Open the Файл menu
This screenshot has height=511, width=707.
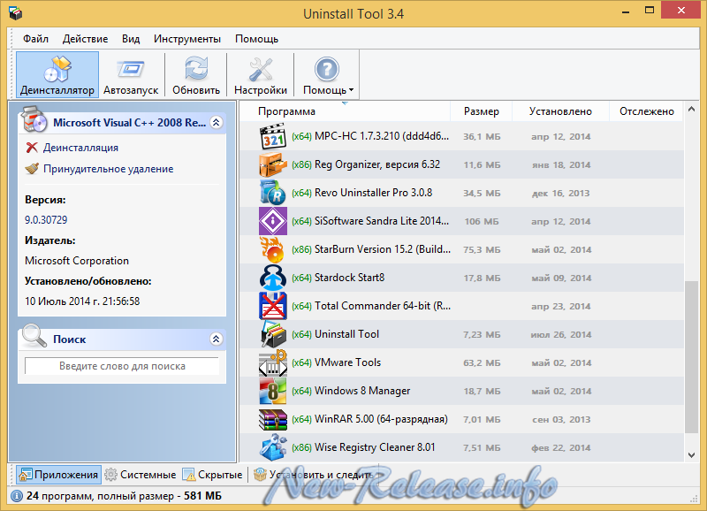35,39
